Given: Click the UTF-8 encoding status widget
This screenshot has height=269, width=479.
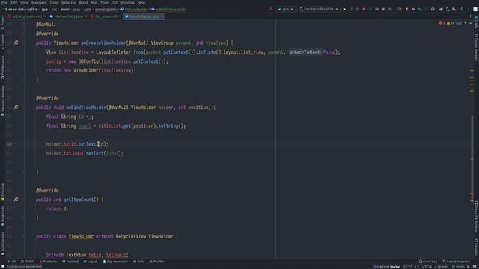Looking at the screenshot, I should pos(427,267).
